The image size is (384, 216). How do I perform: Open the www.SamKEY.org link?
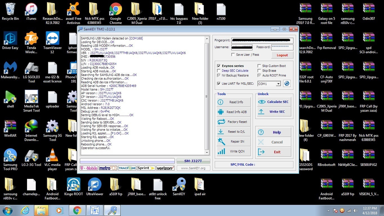click(x=193, y=168)
